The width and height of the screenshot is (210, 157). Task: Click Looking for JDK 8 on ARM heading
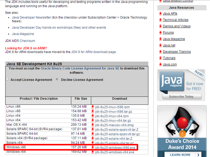point(26,48)
